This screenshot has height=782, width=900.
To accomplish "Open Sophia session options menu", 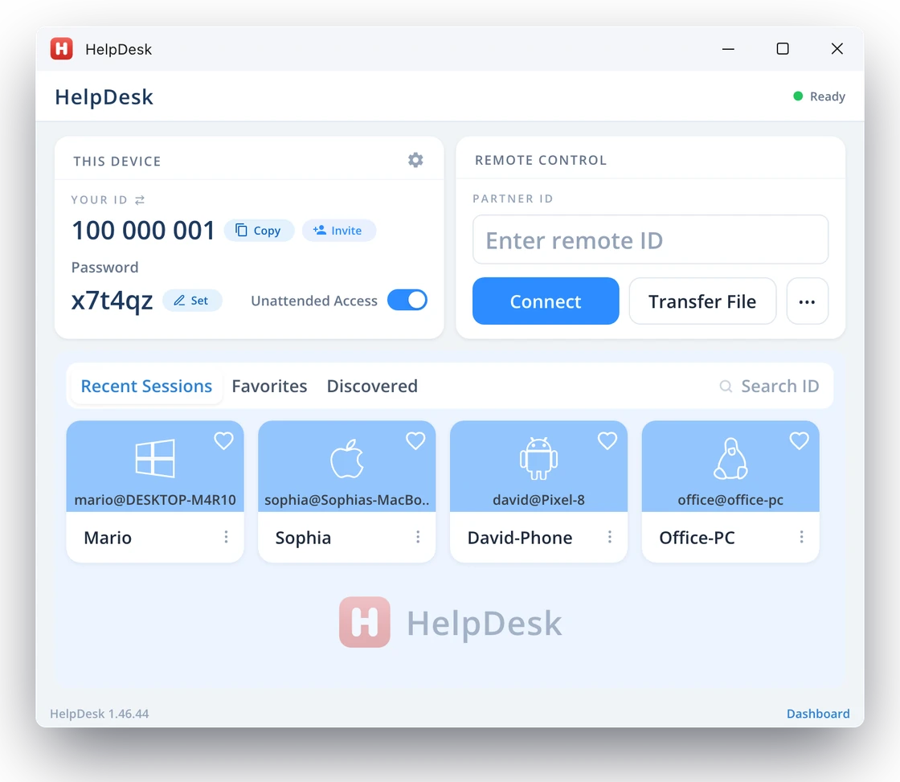I will [418, 537].
